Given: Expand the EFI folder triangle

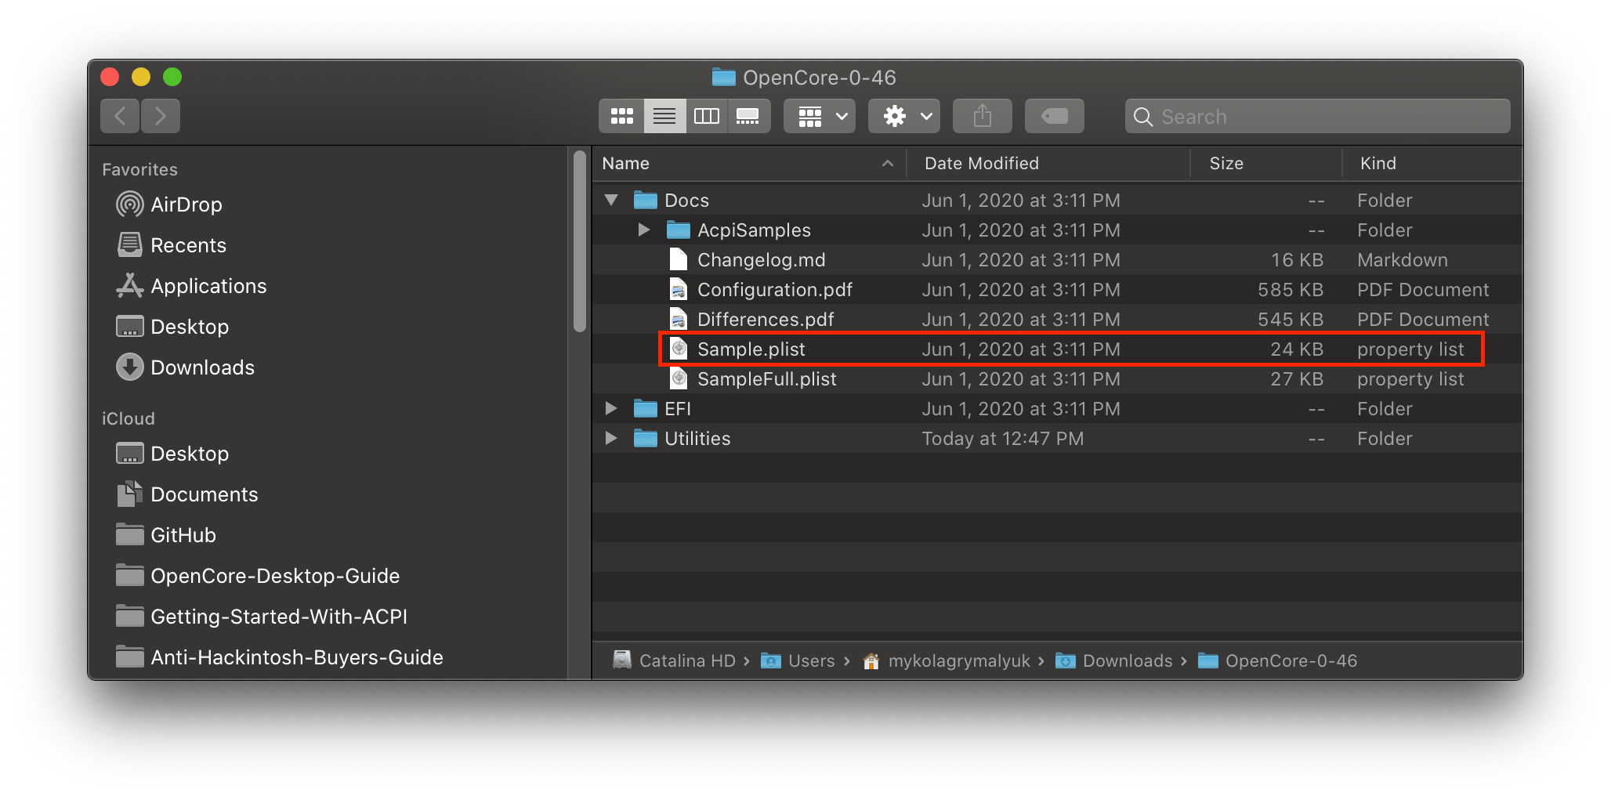Looking at the screenshot, I should (611, 408).
